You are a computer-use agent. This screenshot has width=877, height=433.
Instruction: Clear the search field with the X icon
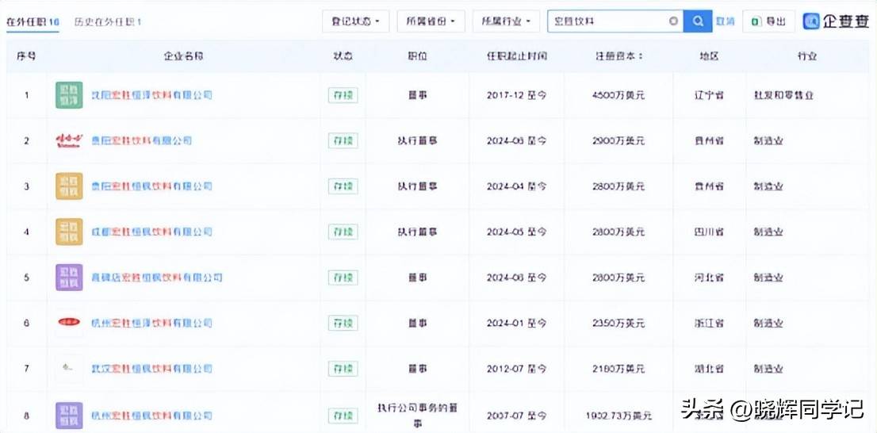673,21
